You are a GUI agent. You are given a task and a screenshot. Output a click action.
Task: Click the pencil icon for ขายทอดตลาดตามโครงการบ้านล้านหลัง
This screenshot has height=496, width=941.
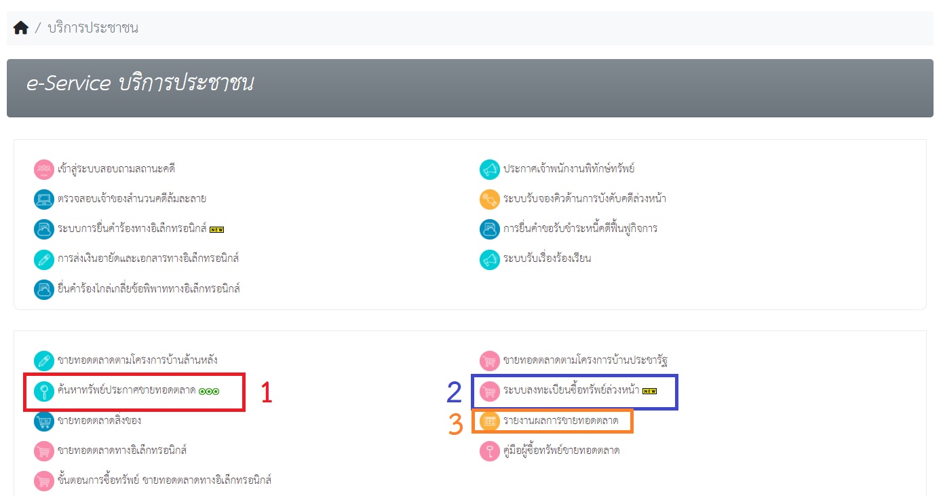[x=44, y=360]
